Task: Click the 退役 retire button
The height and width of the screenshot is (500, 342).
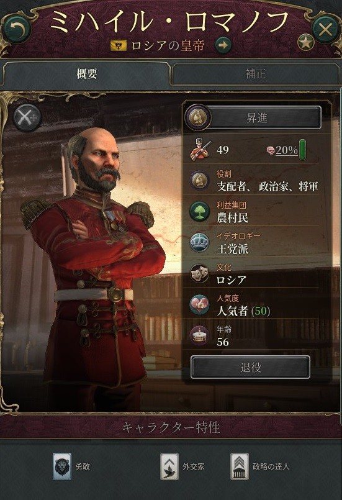Action: (250, 367)
